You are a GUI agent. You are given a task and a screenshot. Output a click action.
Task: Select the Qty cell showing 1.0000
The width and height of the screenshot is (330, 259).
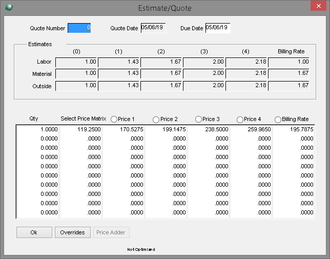click(37, 129)
